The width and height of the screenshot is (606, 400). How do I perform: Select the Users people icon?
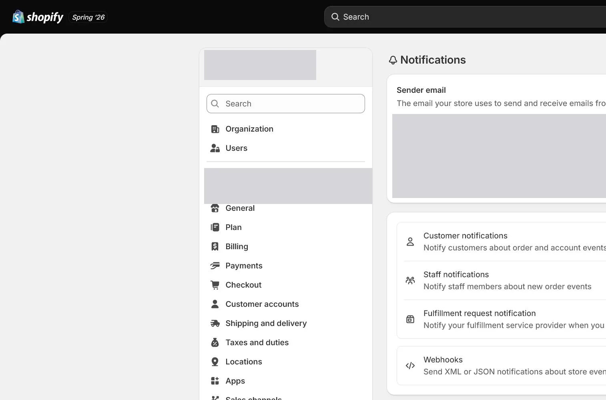[x=215, y=148]
